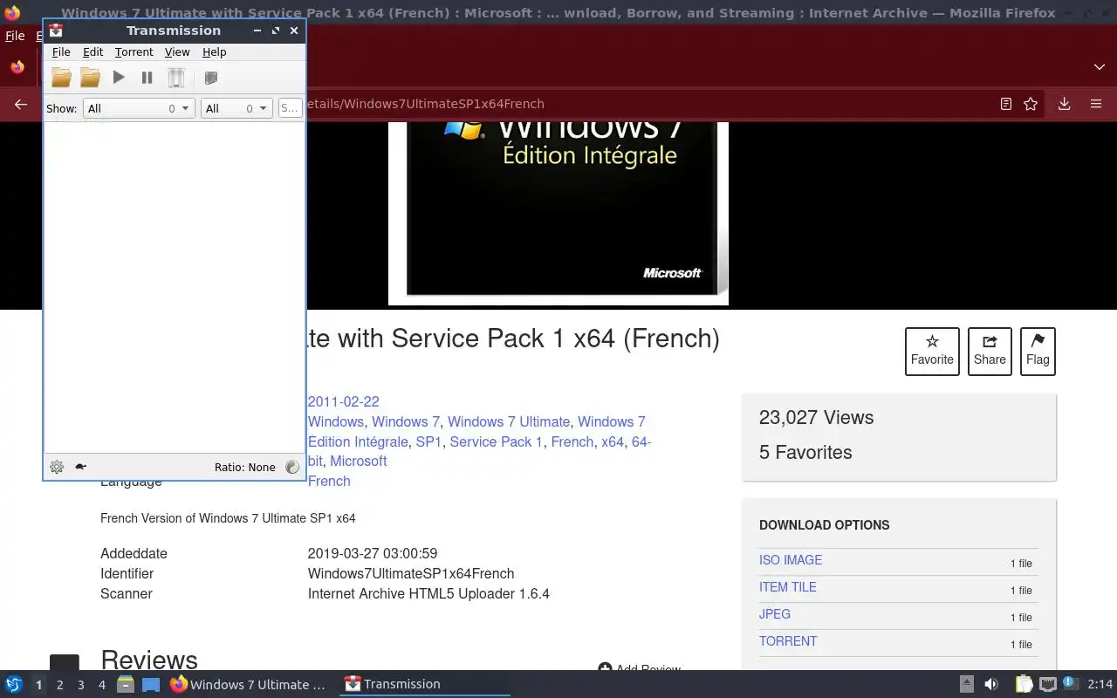Follow the Windows 7 Ultimate topic link
Viewport: 1117px width, 698px height.
509,422
